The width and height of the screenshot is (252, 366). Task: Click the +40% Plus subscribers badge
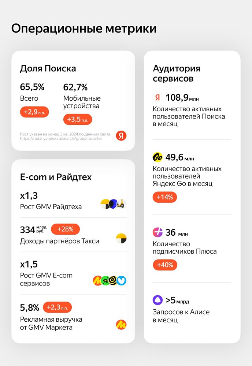pos(165,265)
